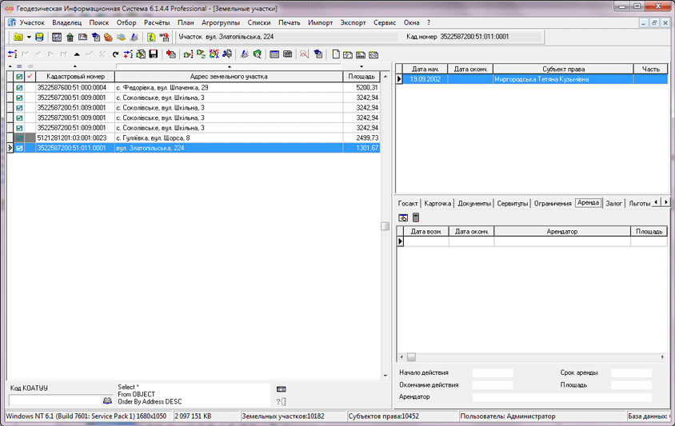This screenshot has width=675, height=426.
Task: Click the blue table view toolbar icon
Action: tap(274, 54)
